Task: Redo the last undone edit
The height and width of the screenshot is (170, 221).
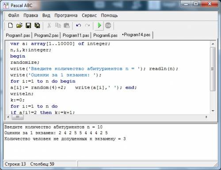Action: point(88,26)
